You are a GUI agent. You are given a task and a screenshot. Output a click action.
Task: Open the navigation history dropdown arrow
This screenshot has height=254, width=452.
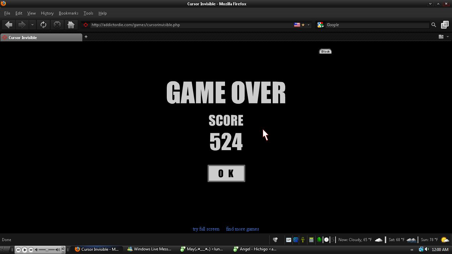coord(32,25)
